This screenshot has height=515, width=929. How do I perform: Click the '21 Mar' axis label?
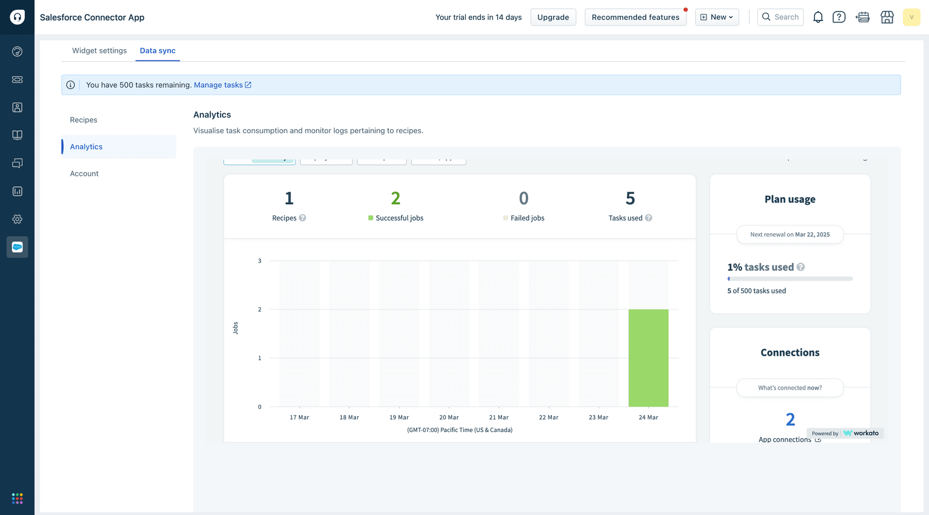pyautogui.click(x=499, y=417)
